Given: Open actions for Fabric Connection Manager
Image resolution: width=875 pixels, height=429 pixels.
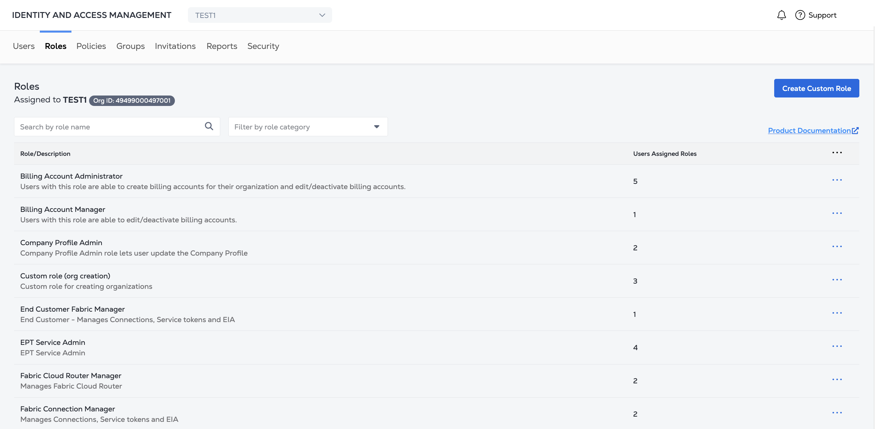Looking at the screenshot, I should [x=837, y=413].
